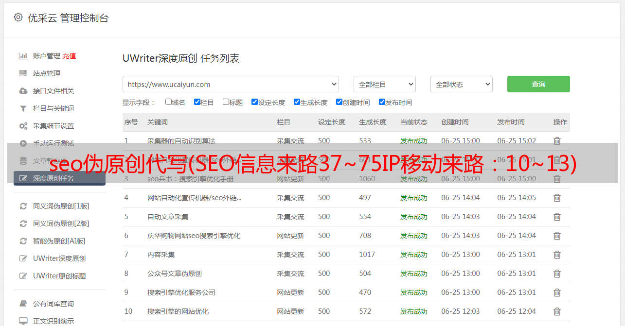
Task: Click keyword 采集器的自动识别算法
Action: pyautogui.click(x=181, y=141)
